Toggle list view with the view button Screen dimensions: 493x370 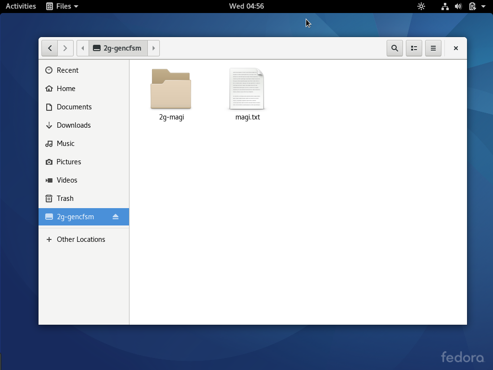pyautogui.click(x=414, y=48)
